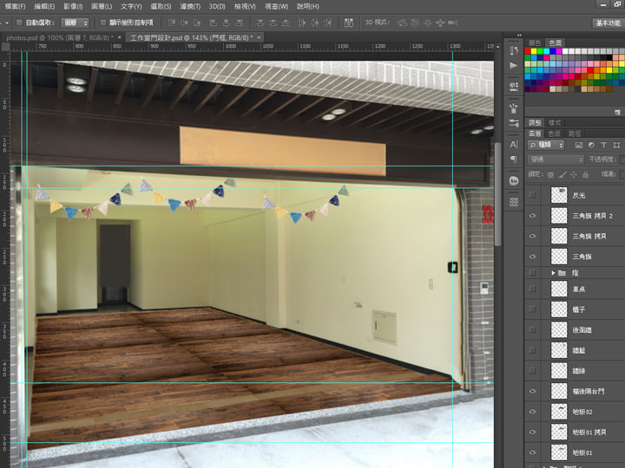The width and height of the screenshot is (625, 468).
Task: Open the Kuler panel icon
Action: coord(513,180)
